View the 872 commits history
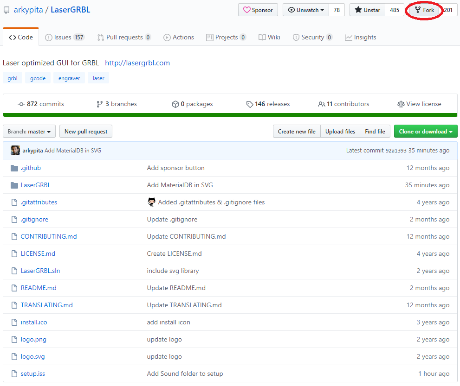The height and width of the screenshot is (386, 460). (x=41, y=104)
